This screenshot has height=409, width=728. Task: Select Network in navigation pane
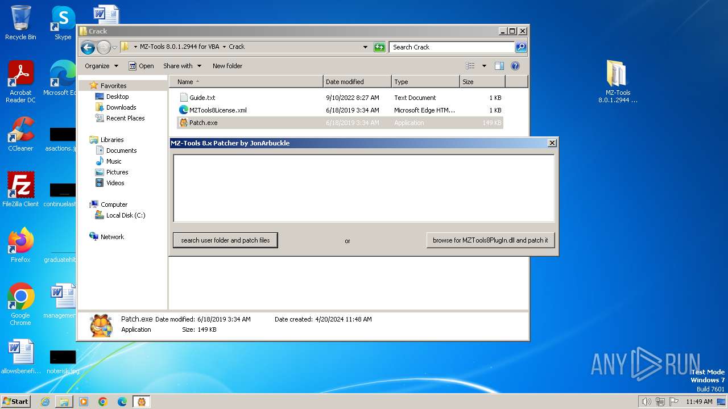click(112, 237)
